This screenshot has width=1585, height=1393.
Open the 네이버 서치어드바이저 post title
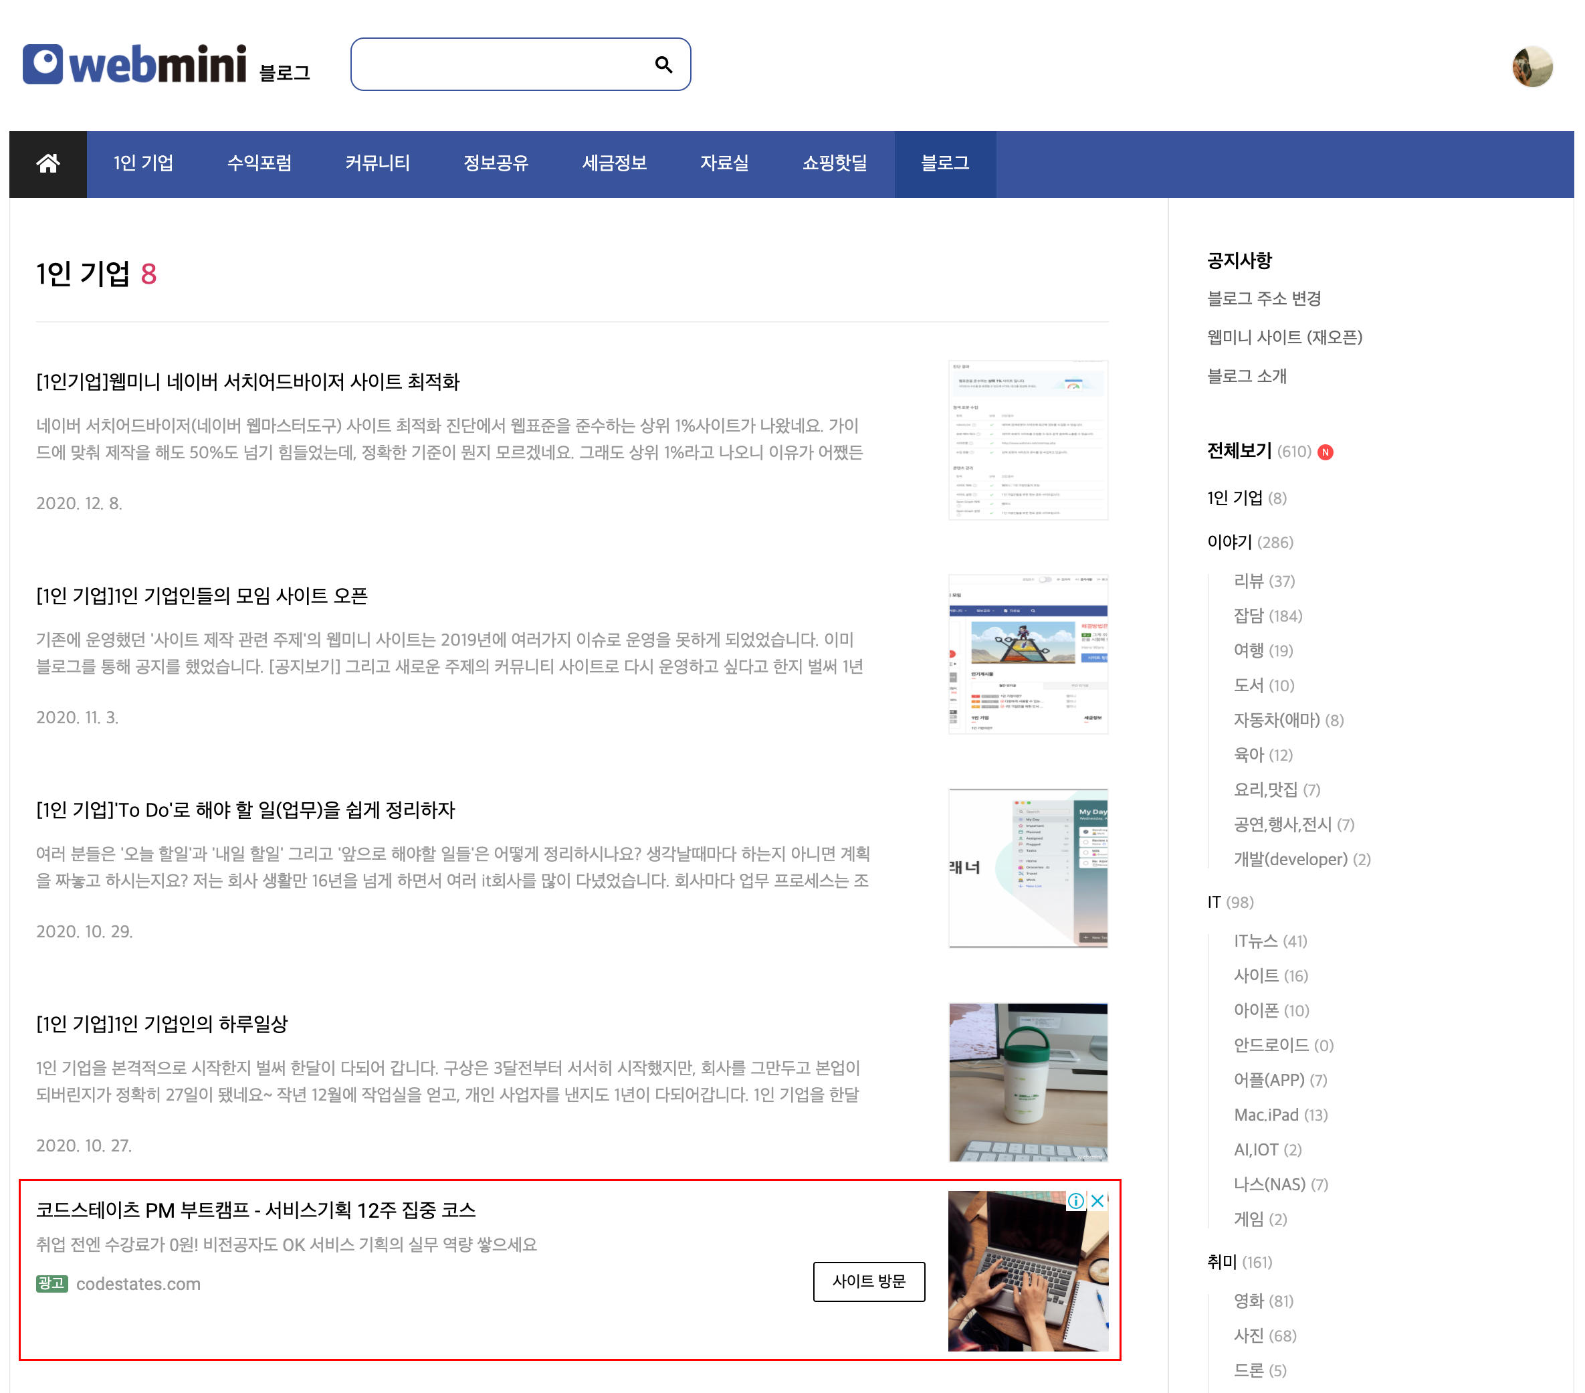[x=248, y=381]
